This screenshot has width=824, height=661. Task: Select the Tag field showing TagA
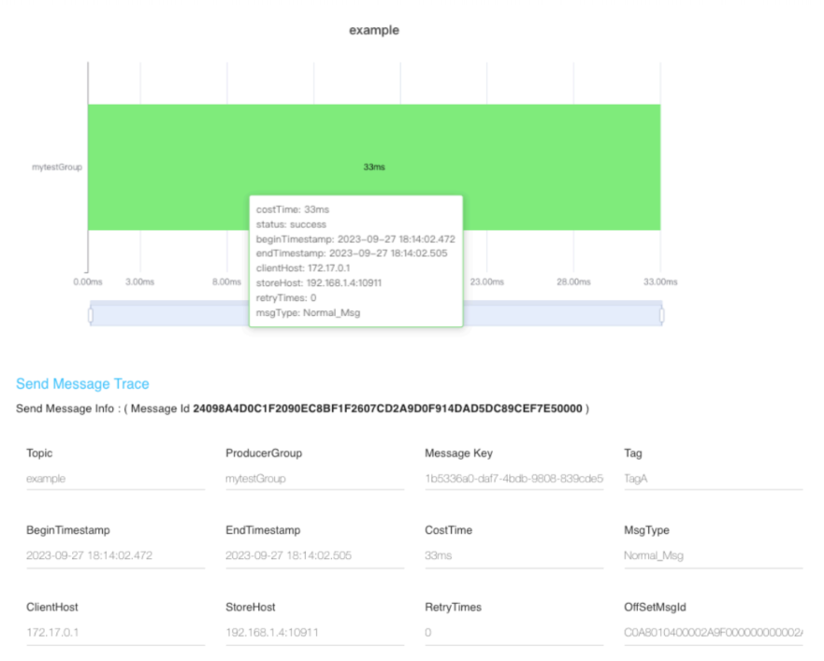click(712, 479)
